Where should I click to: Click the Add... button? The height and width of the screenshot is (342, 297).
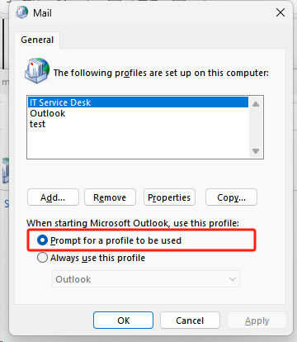pos(53,197)
